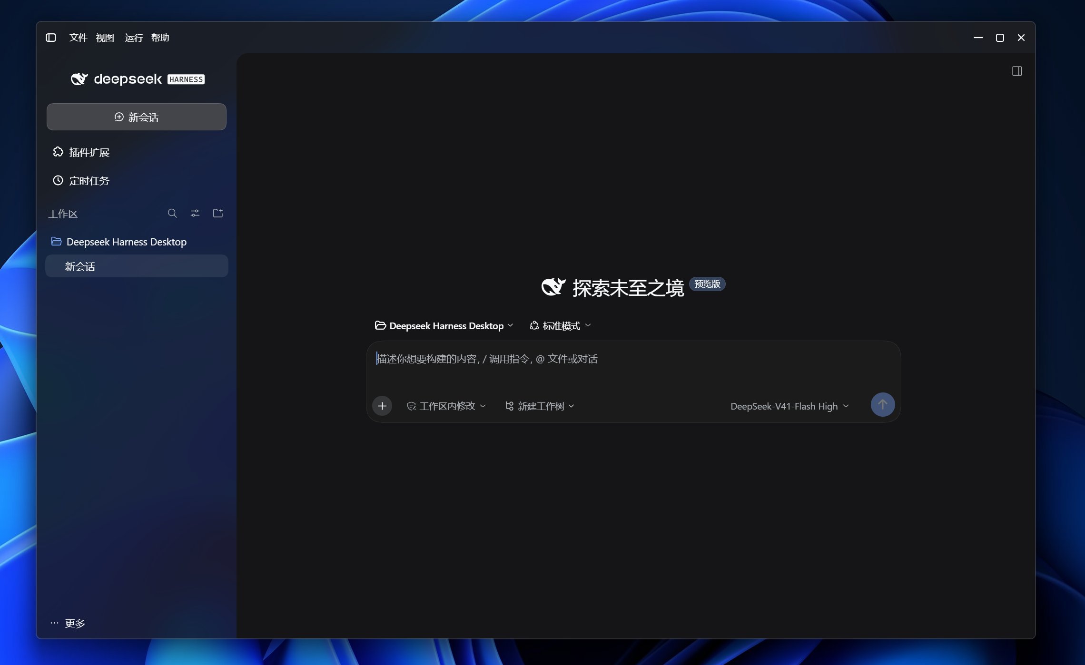The image size is (1085, 665).
Task: Open 插件扩展 plugins page
Action: pyautogui.click(x=81, y=152)
